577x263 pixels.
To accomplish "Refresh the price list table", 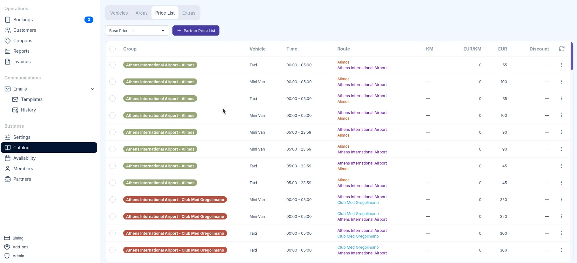I will tap(562, 49).
